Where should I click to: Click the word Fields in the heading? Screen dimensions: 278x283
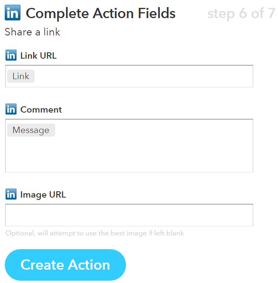(x=155, y=14)
